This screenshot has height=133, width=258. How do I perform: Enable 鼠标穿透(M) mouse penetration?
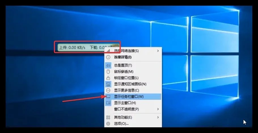(133, 72)
